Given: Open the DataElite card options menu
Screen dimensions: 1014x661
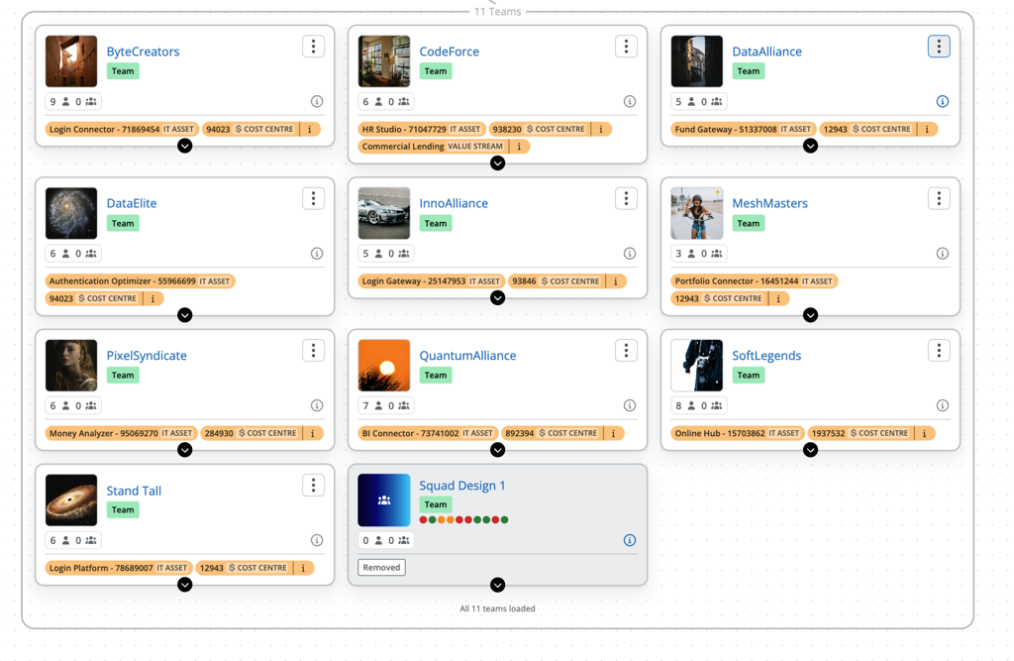Looking at the screenshot, I should coord(313,198).
